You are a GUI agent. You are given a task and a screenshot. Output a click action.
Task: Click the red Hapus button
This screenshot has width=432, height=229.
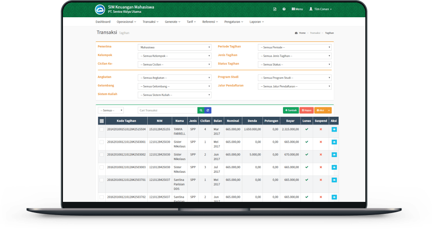click(306, 110)
